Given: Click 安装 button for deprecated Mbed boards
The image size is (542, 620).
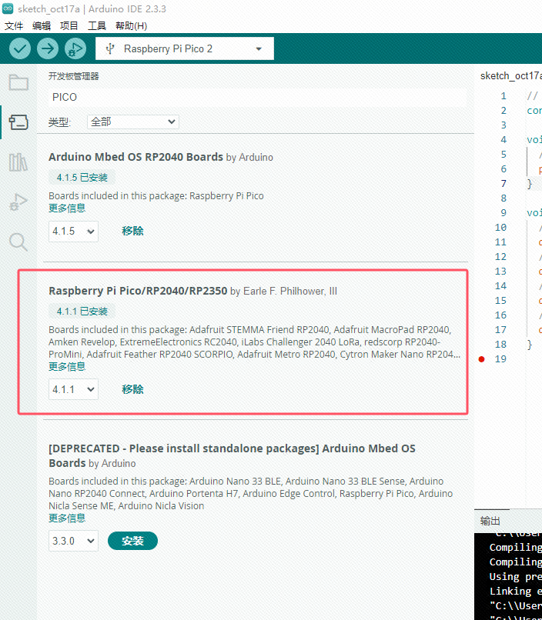Looking at the screenshot, I should [x=132, y=541].
